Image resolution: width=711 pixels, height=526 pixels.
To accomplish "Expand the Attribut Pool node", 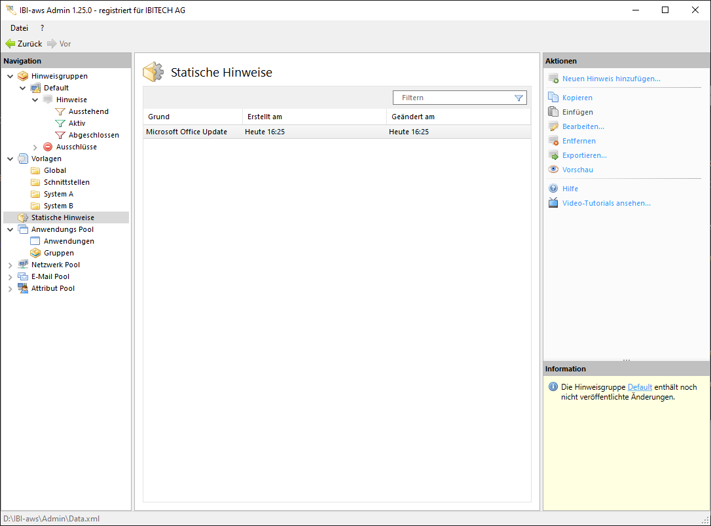I will pos(10,289).
